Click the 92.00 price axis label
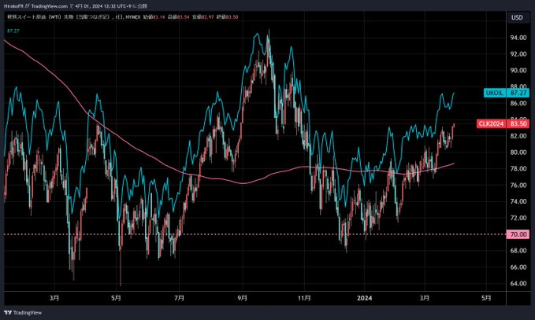This screenshot has width=535, height=320. click(x=518, y=54)
